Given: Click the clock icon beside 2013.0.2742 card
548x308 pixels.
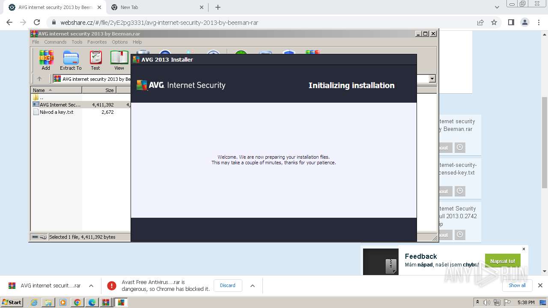Looking at the screenshot, I should [x=460, y=234].
